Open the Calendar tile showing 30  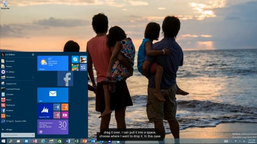[53, 127]
